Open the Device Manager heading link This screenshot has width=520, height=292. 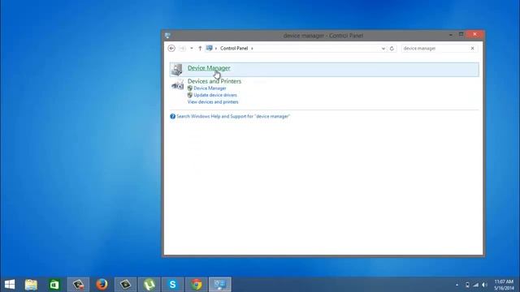tap(209, 68)
